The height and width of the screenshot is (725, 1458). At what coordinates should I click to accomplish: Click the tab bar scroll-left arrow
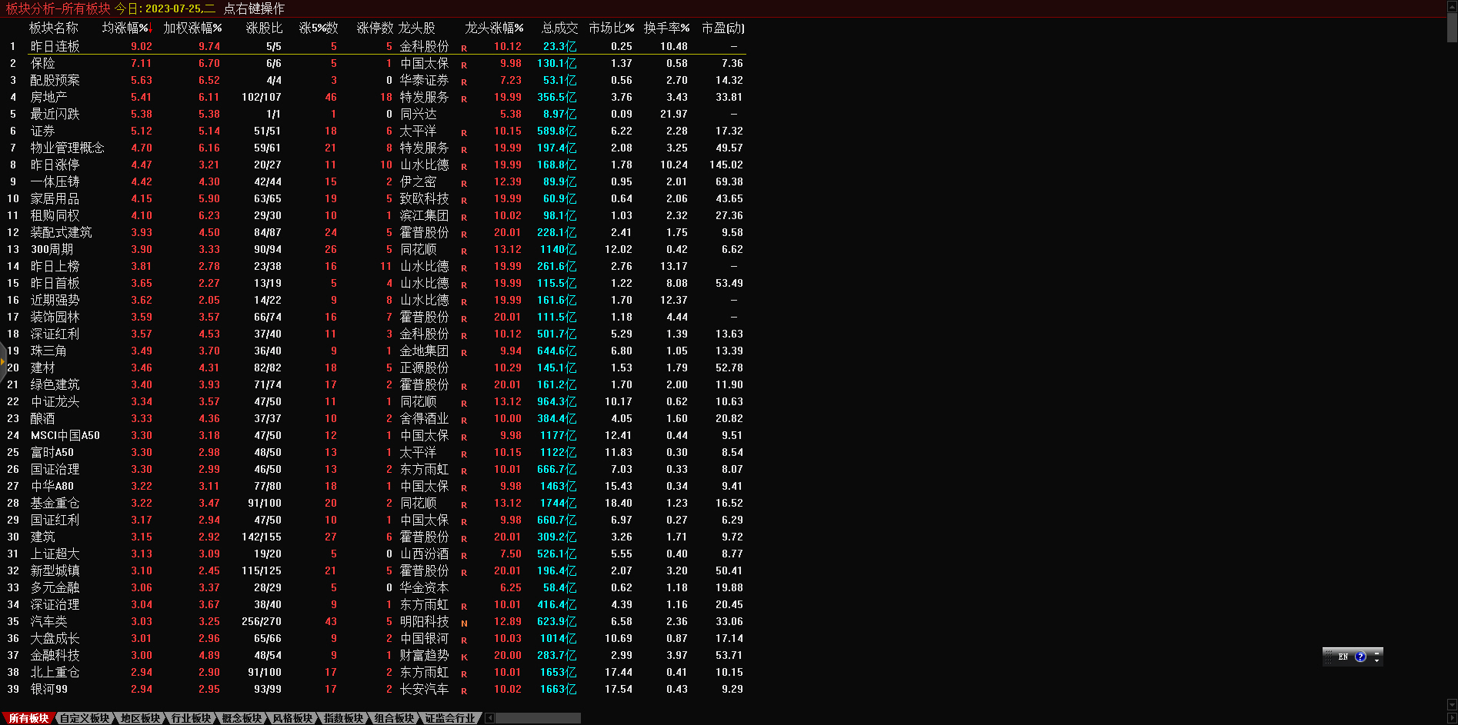click(x=489, y=718)
